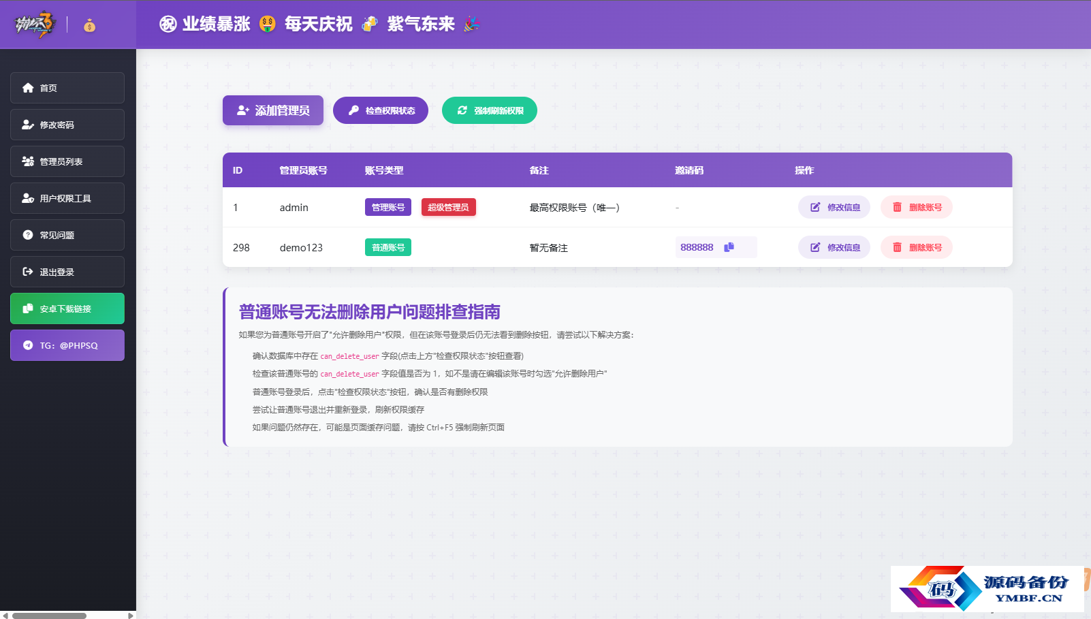1091x619 pixels.
Task: Open the 用户权限工具 sidebar menu
Action: pos(67,198)
